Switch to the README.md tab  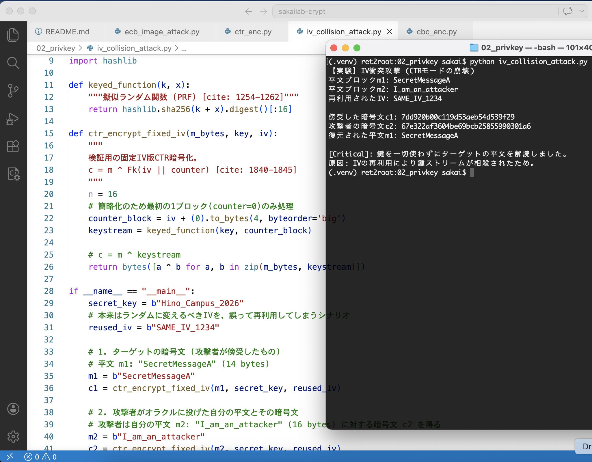pos(67,32)
